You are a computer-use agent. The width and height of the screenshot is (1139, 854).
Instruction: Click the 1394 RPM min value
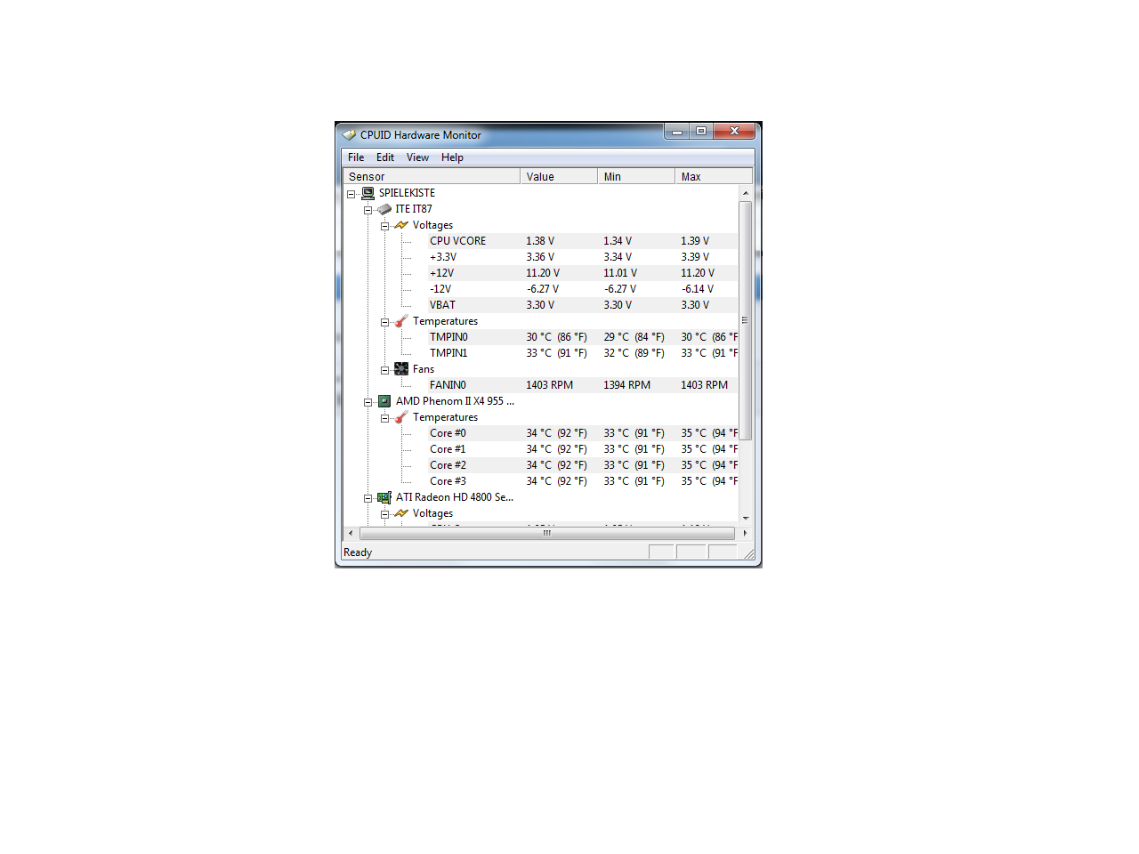click(x=626, y=385)
